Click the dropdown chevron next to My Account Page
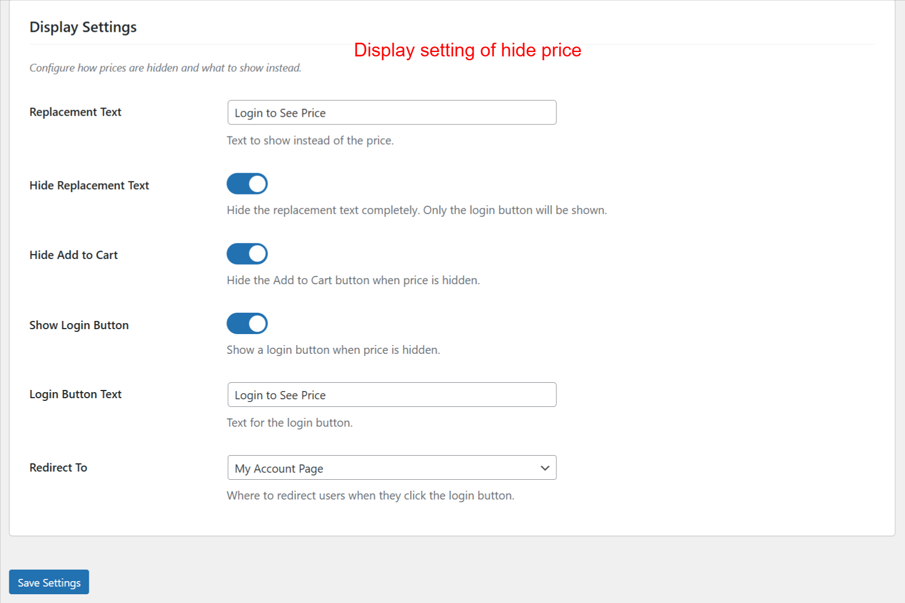This screenshot has height=603, width=905. tap(544, 468)
